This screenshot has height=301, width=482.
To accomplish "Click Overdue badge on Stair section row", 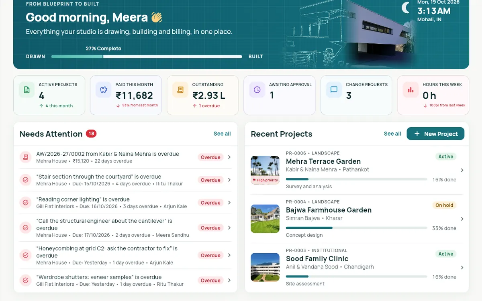I will click(210, 180).
